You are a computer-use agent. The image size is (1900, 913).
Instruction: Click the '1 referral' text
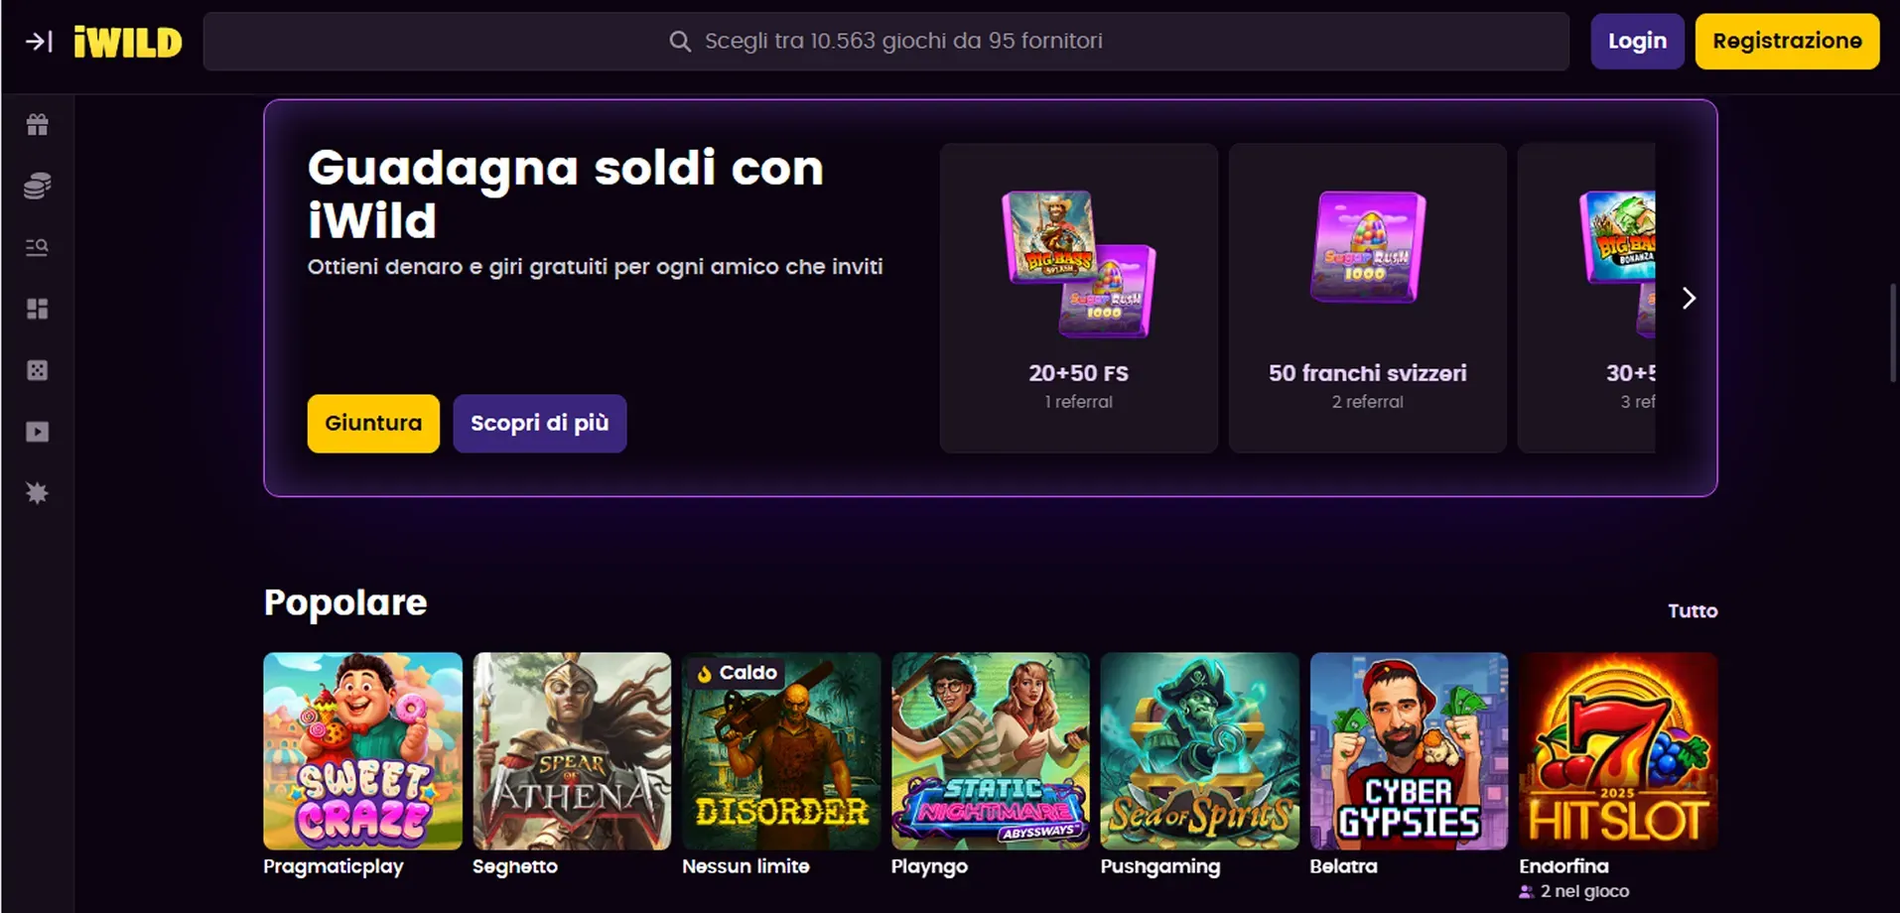[1079, 402]
